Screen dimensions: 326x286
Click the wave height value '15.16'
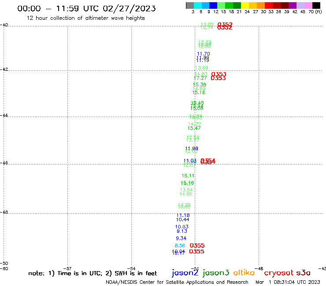pos(199,92)
